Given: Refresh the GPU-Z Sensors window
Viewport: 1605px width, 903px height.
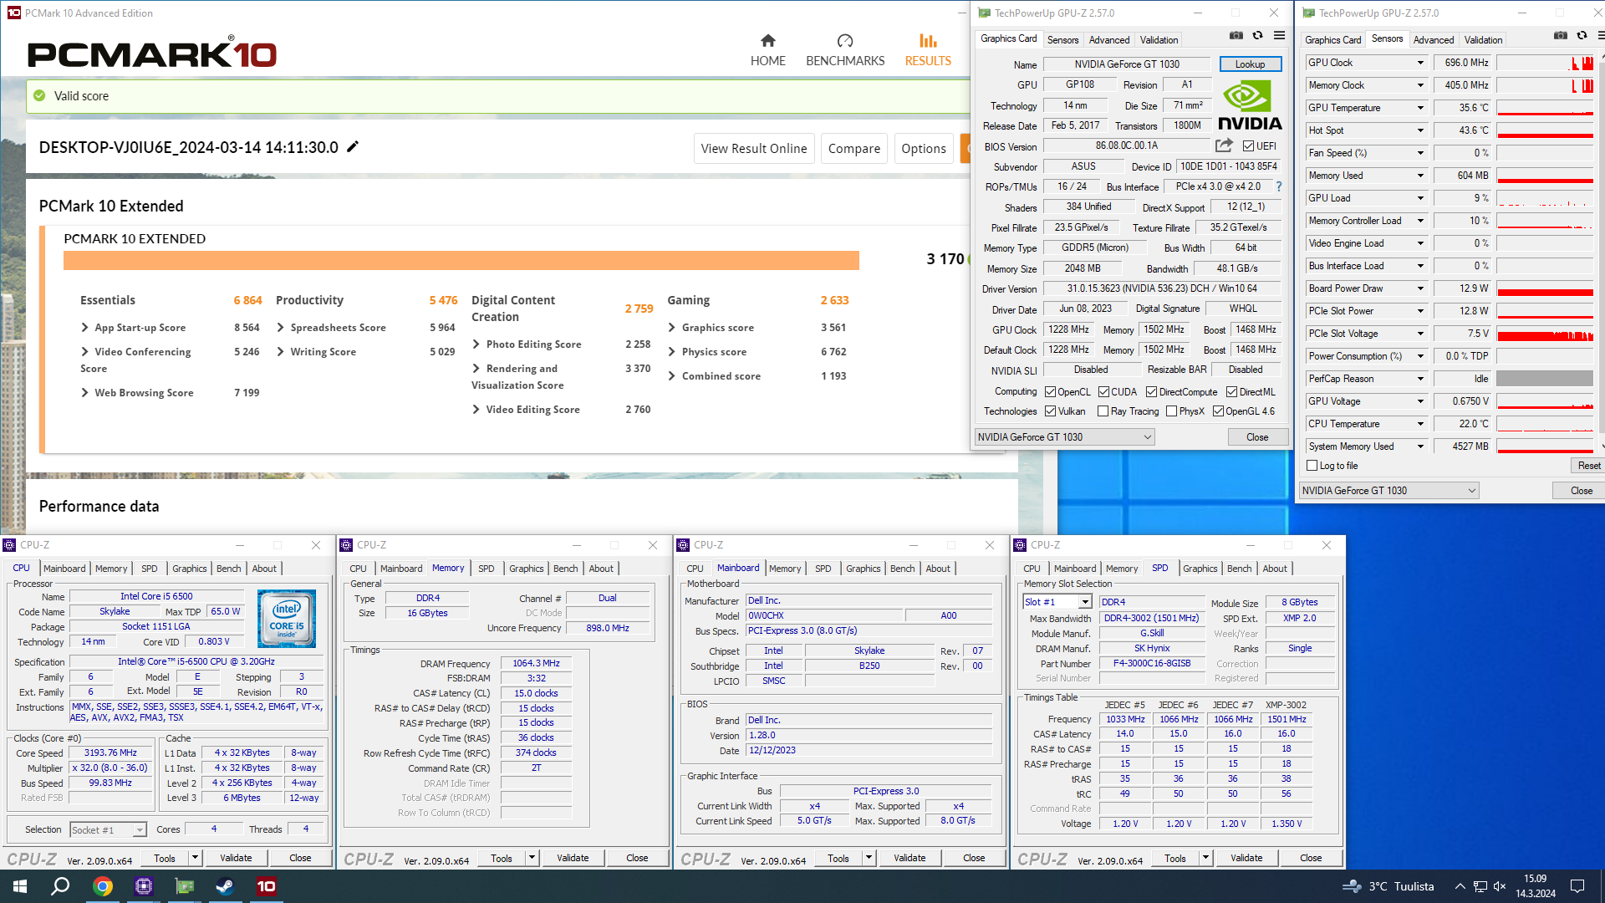Looking at the screenshot, I should [1582, 36].
